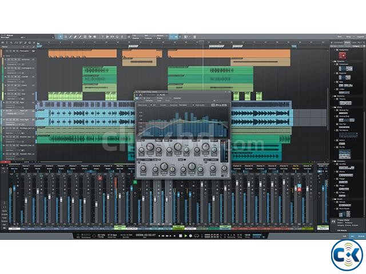Select the Mute tool in the toolbar

[x=85, y=37]
